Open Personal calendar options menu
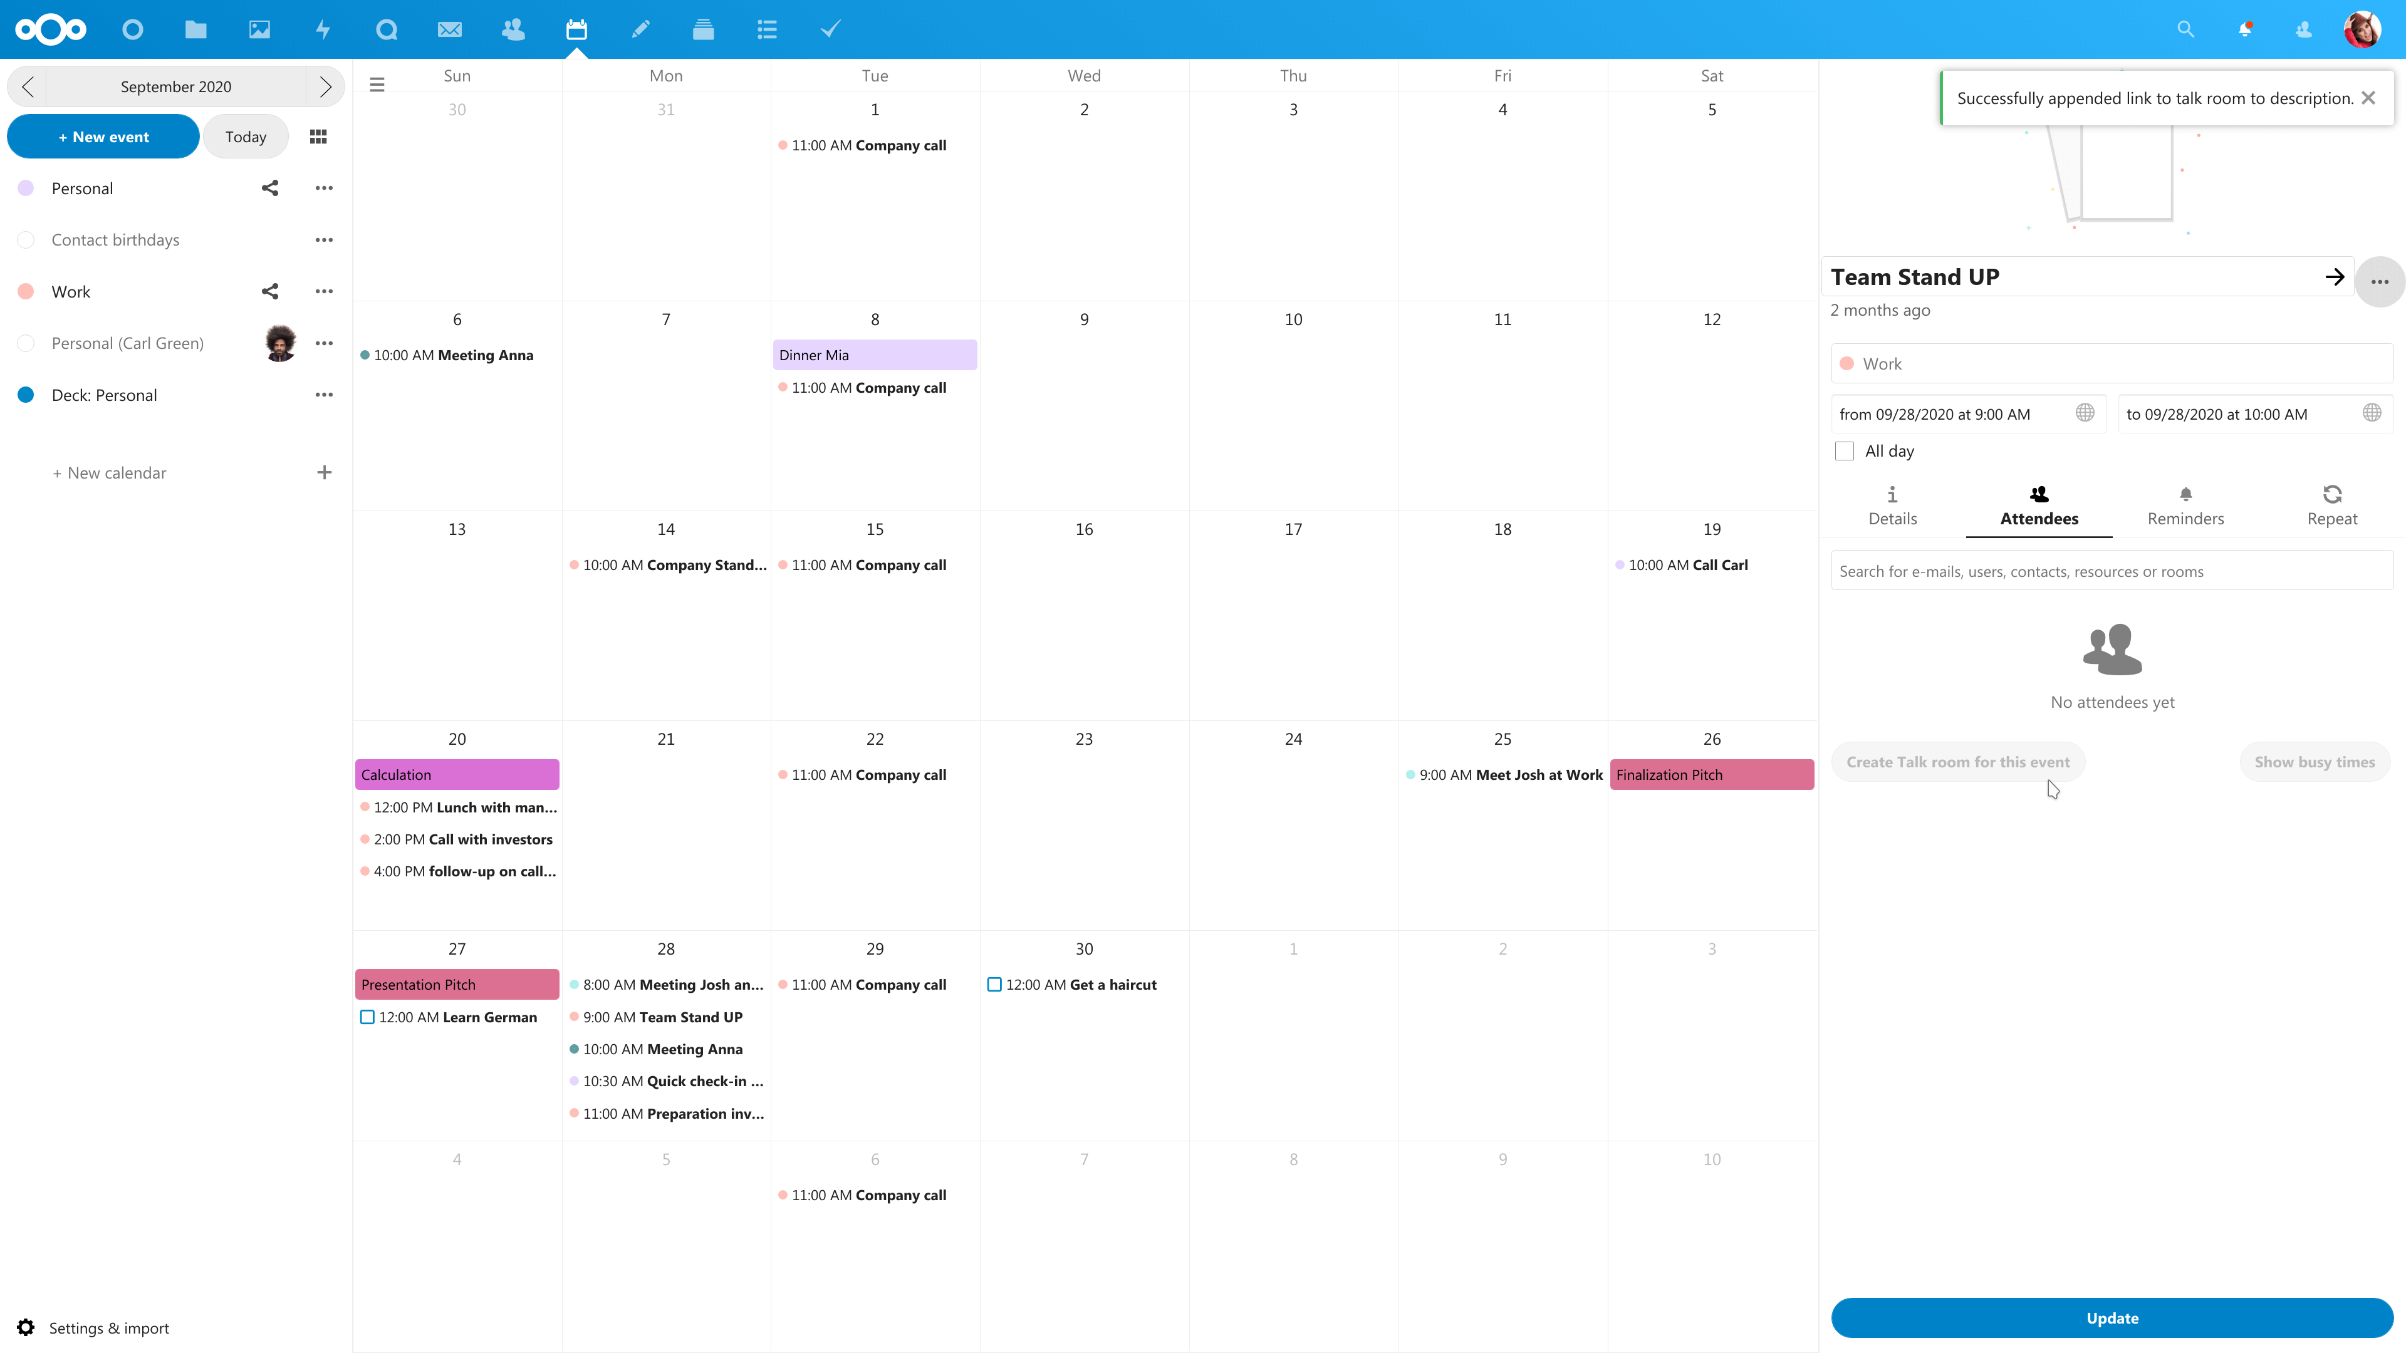Viewport: 2406px width, 1353px height. coord(324,188)
